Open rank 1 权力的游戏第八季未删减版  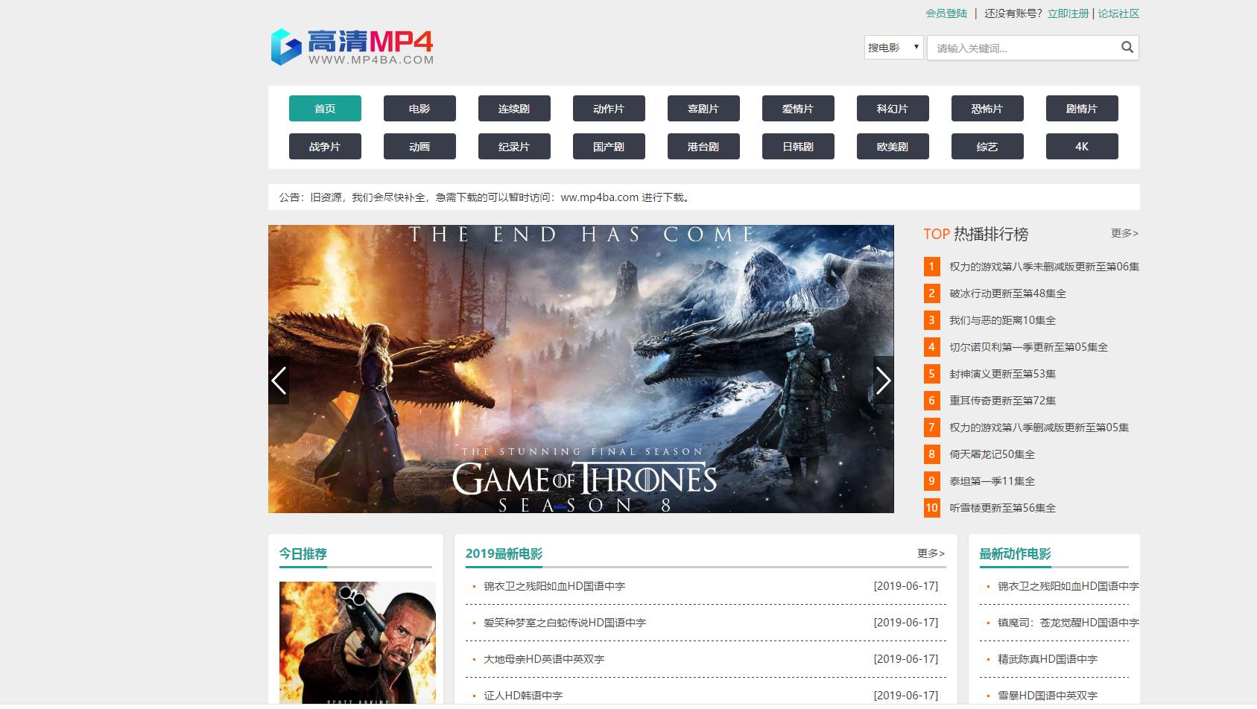pyautogui.click(x=1044, y=267)
